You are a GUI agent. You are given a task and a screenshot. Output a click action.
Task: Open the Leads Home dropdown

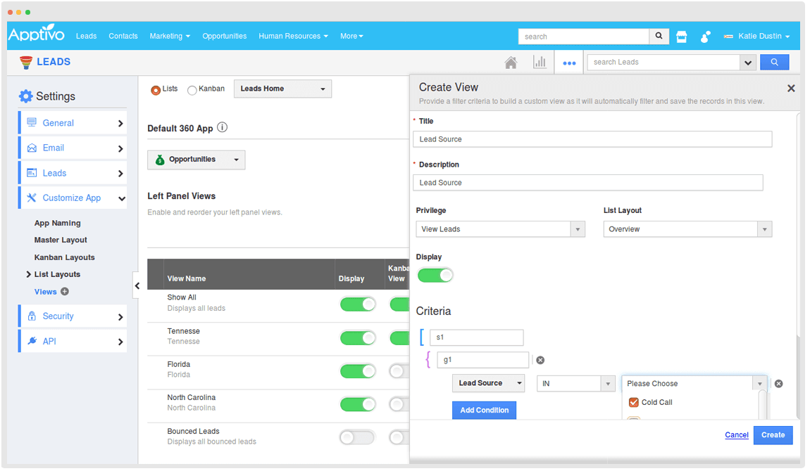point(282,89)
